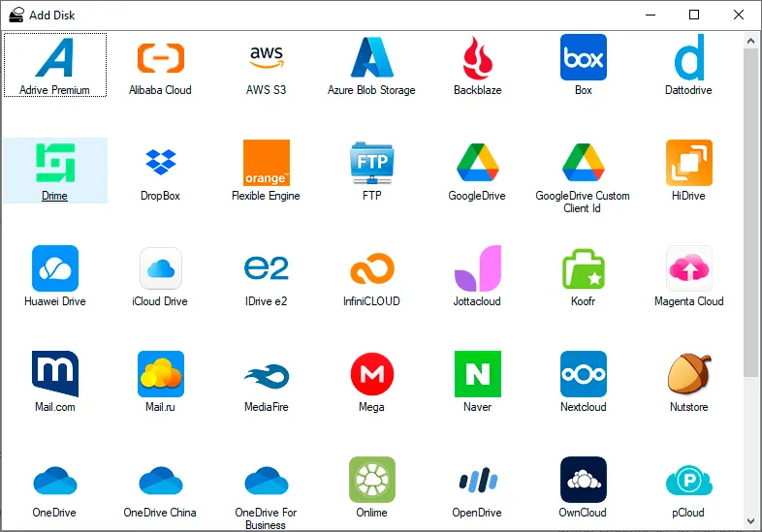Screen dimensions: 762x532
Task: Pick the green Onlime icon
Action: pos(371,479)
